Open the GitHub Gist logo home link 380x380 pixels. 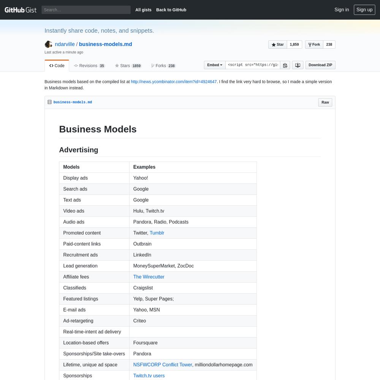(x=21, y=10)
